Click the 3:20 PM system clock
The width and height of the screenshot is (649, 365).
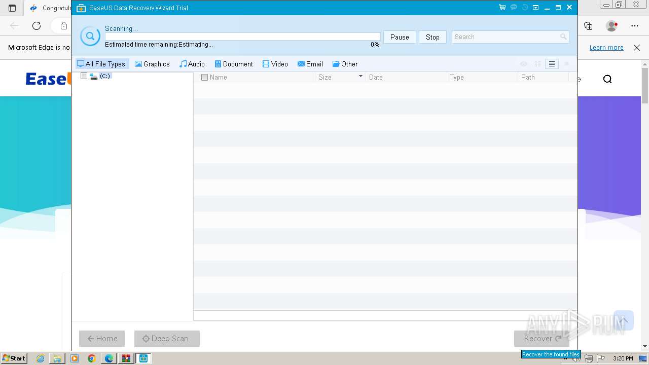point(623,358)
